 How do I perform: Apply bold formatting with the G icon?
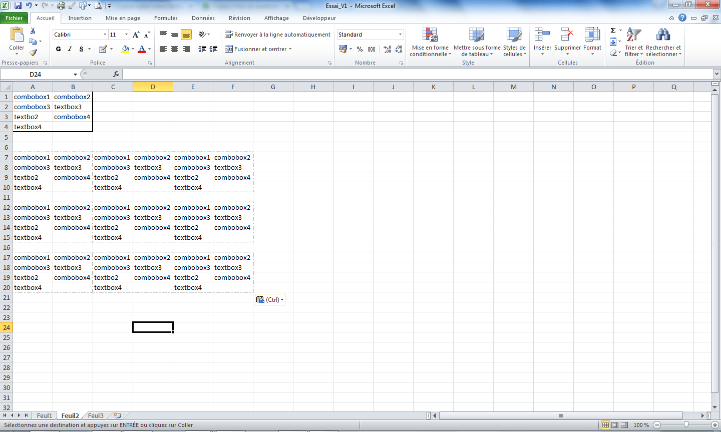[x=58, y=49]
